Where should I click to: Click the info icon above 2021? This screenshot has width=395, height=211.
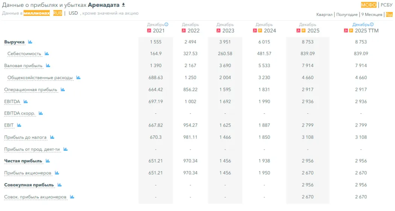pos(167,24)
